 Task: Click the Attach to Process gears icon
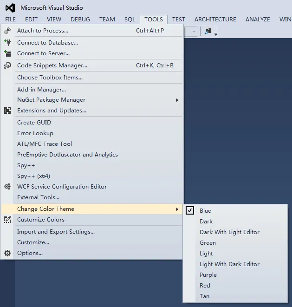tap(7, 31)
